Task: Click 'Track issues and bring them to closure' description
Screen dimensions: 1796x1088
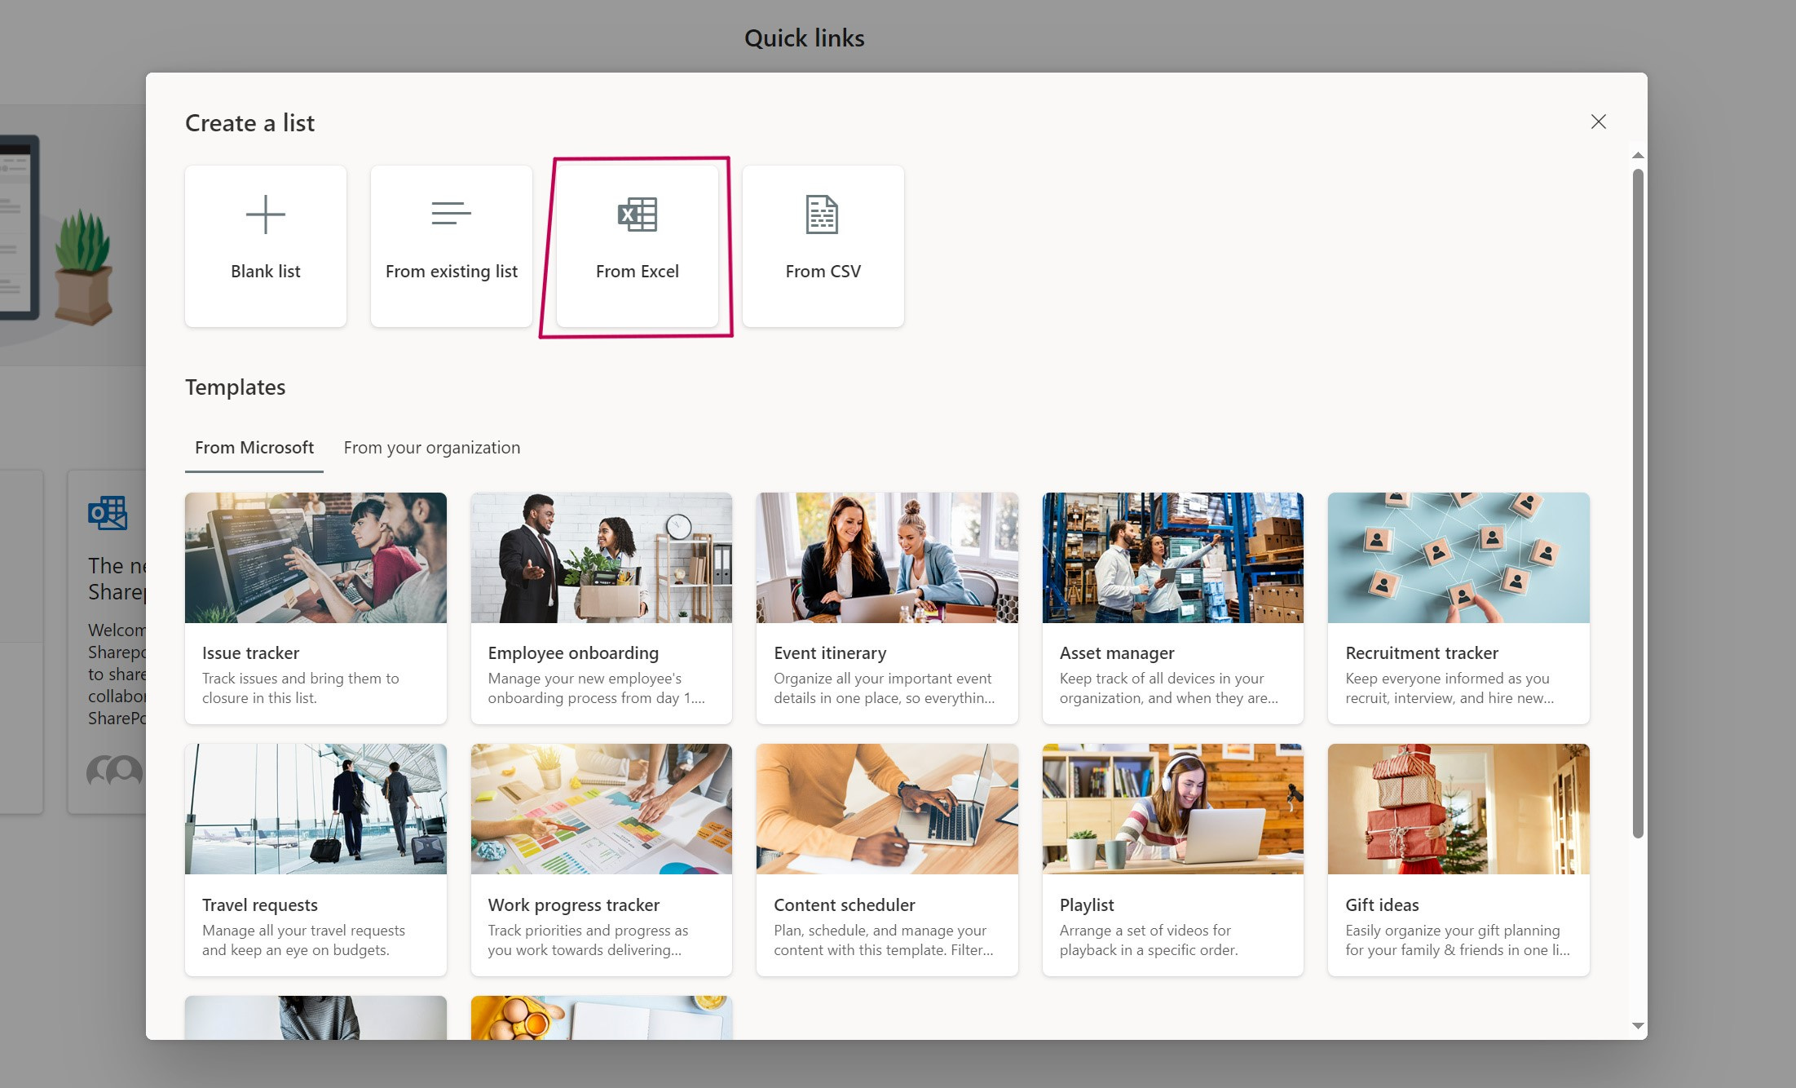Action: [x=301, y=688]
